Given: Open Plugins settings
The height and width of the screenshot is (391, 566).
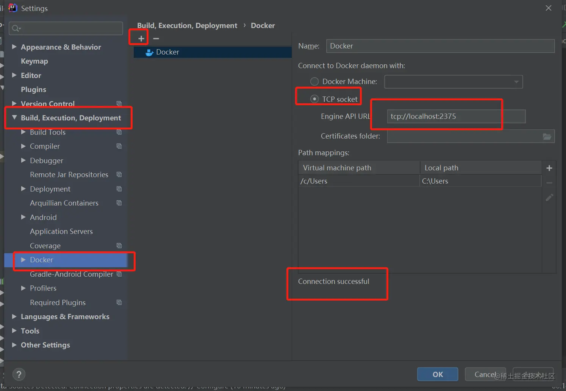Looking at the screenshot, I should [x=33, y=89].
